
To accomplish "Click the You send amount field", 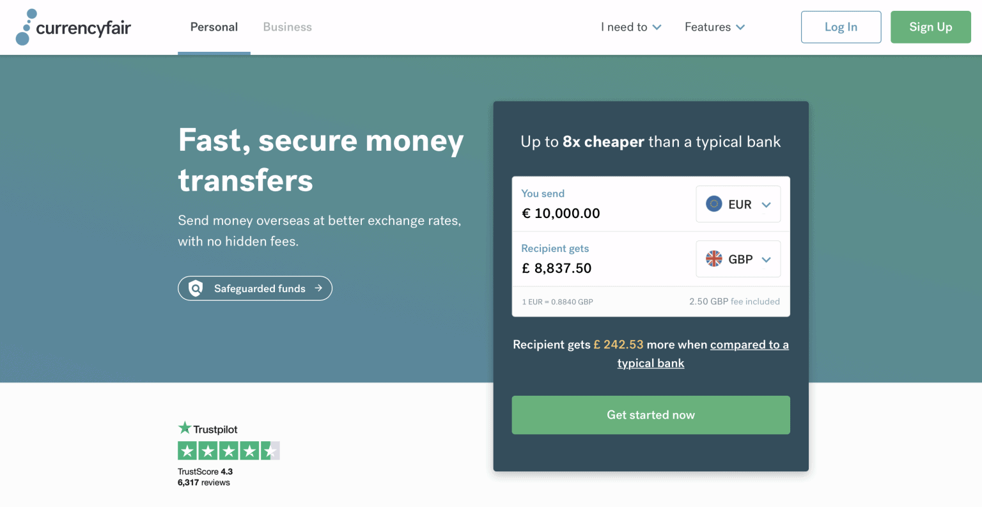I will click(x=561, y=213).
